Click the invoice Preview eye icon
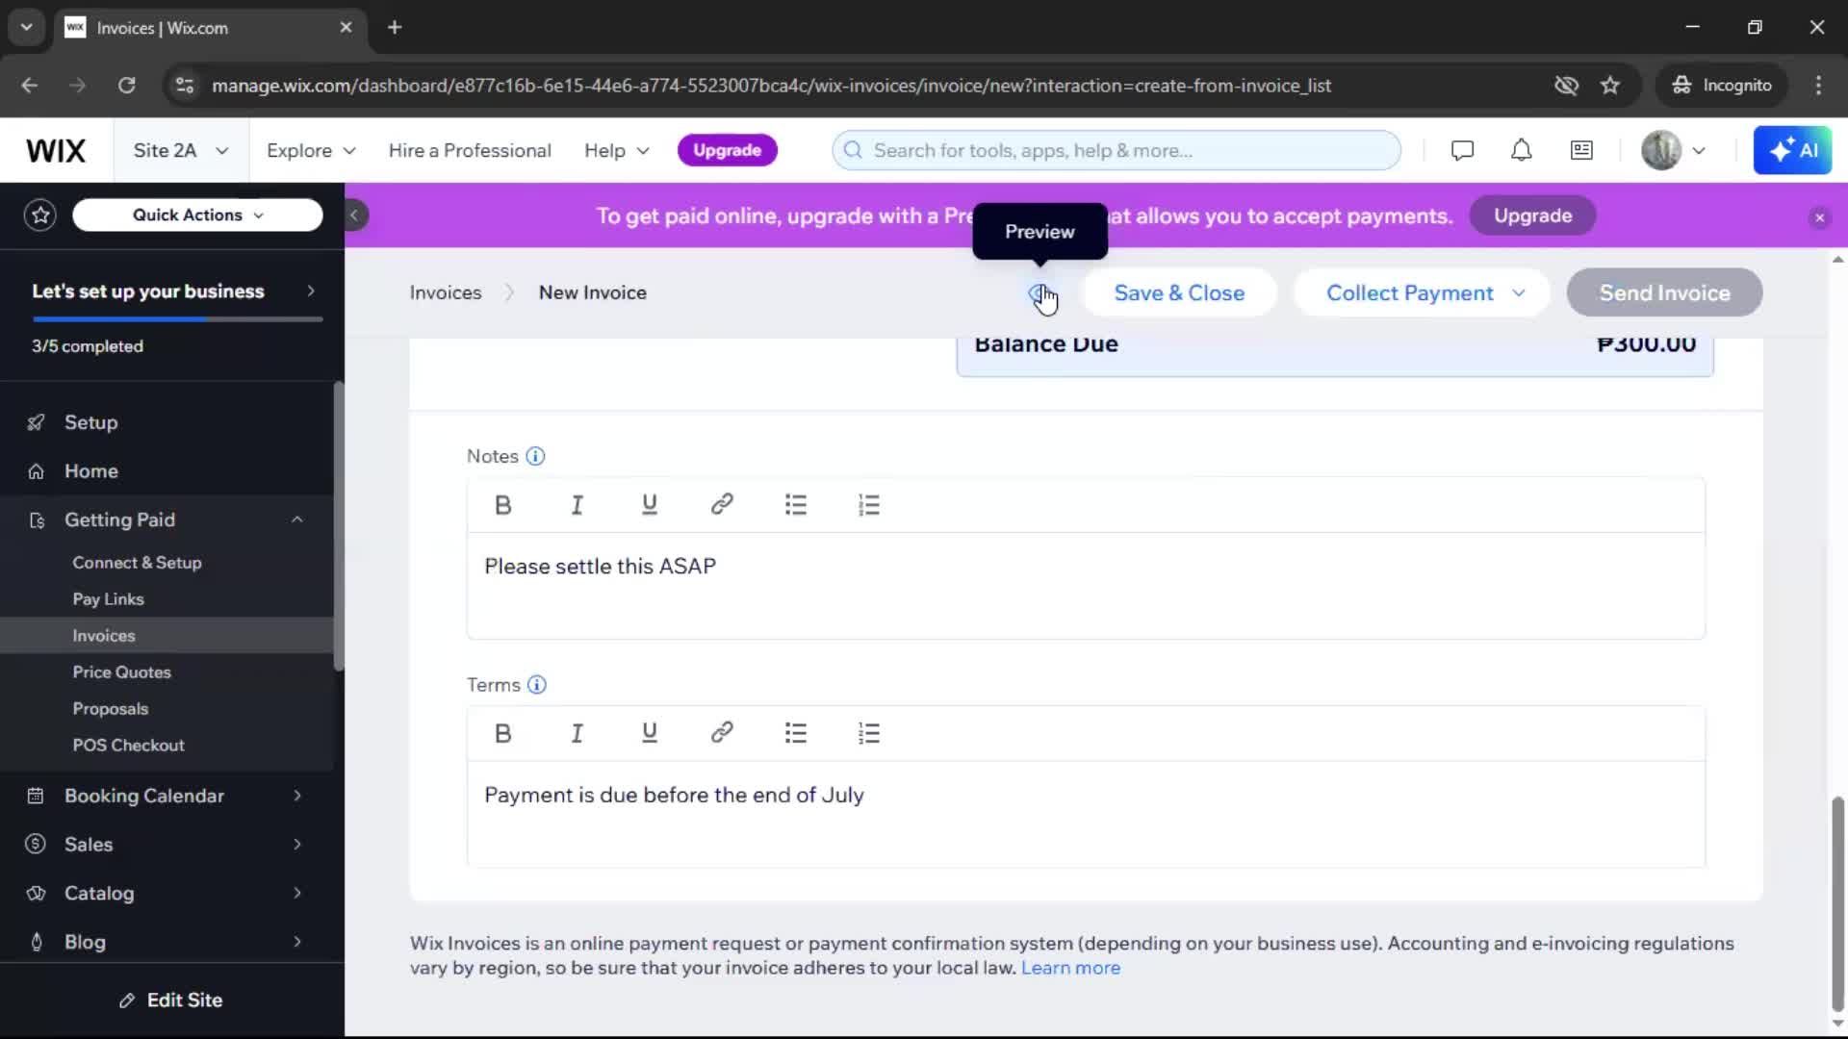The height and width of the screenshot is (1039, 1848). coord(1039,292)
